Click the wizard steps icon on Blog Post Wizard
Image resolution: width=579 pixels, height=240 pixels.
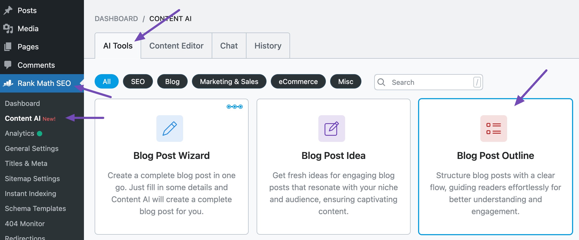[235, 107]
